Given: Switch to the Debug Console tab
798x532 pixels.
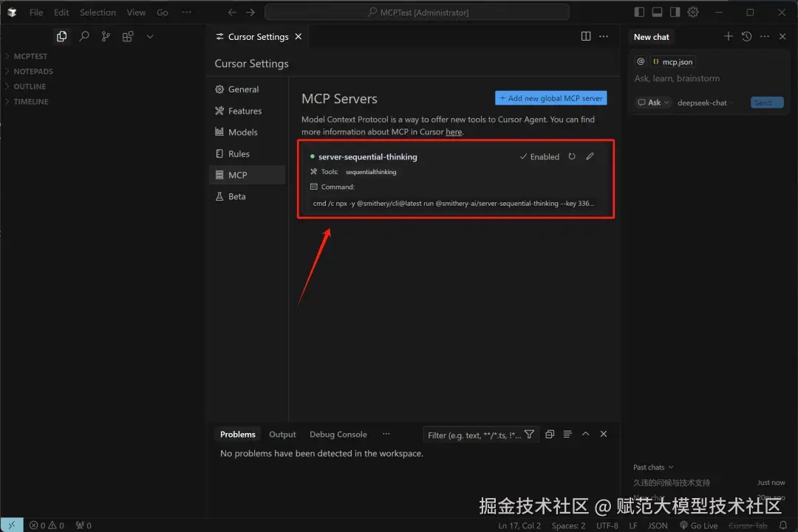Looking at the screenshot, I should [x=338, y=435].
